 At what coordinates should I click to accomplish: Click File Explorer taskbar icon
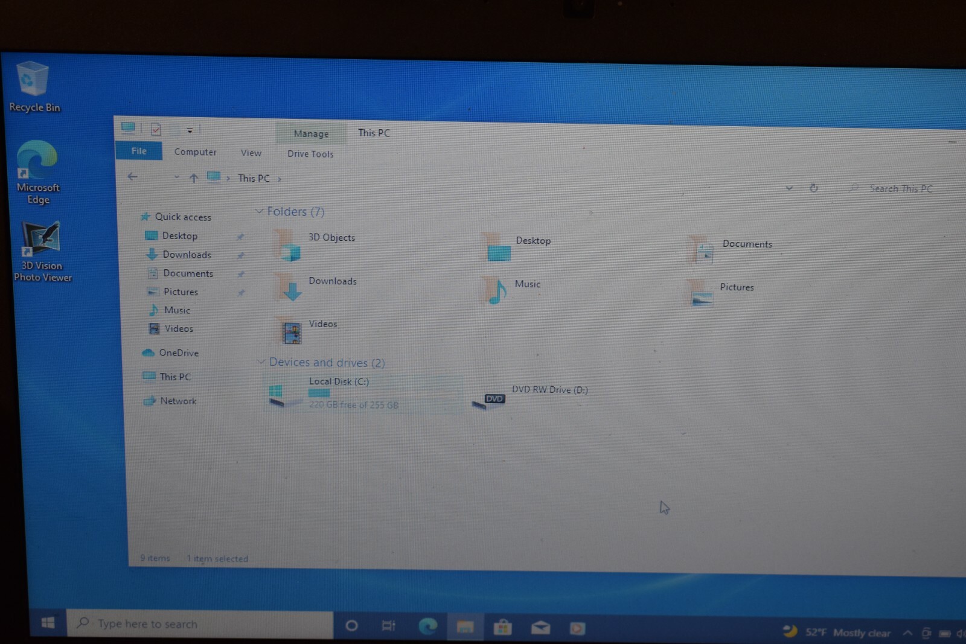pos(465,627)
